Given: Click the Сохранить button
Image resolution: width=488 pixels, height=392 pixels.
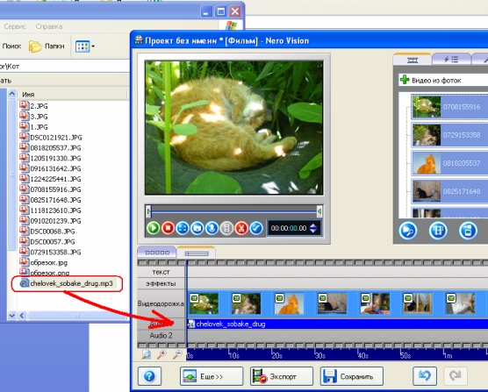Looking at the screenshot, I should point(352,376).
